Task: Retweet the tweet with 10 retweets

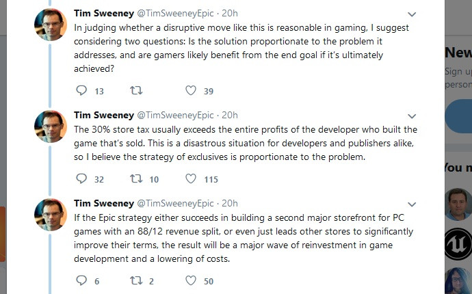Action: (x=135, y=179)
